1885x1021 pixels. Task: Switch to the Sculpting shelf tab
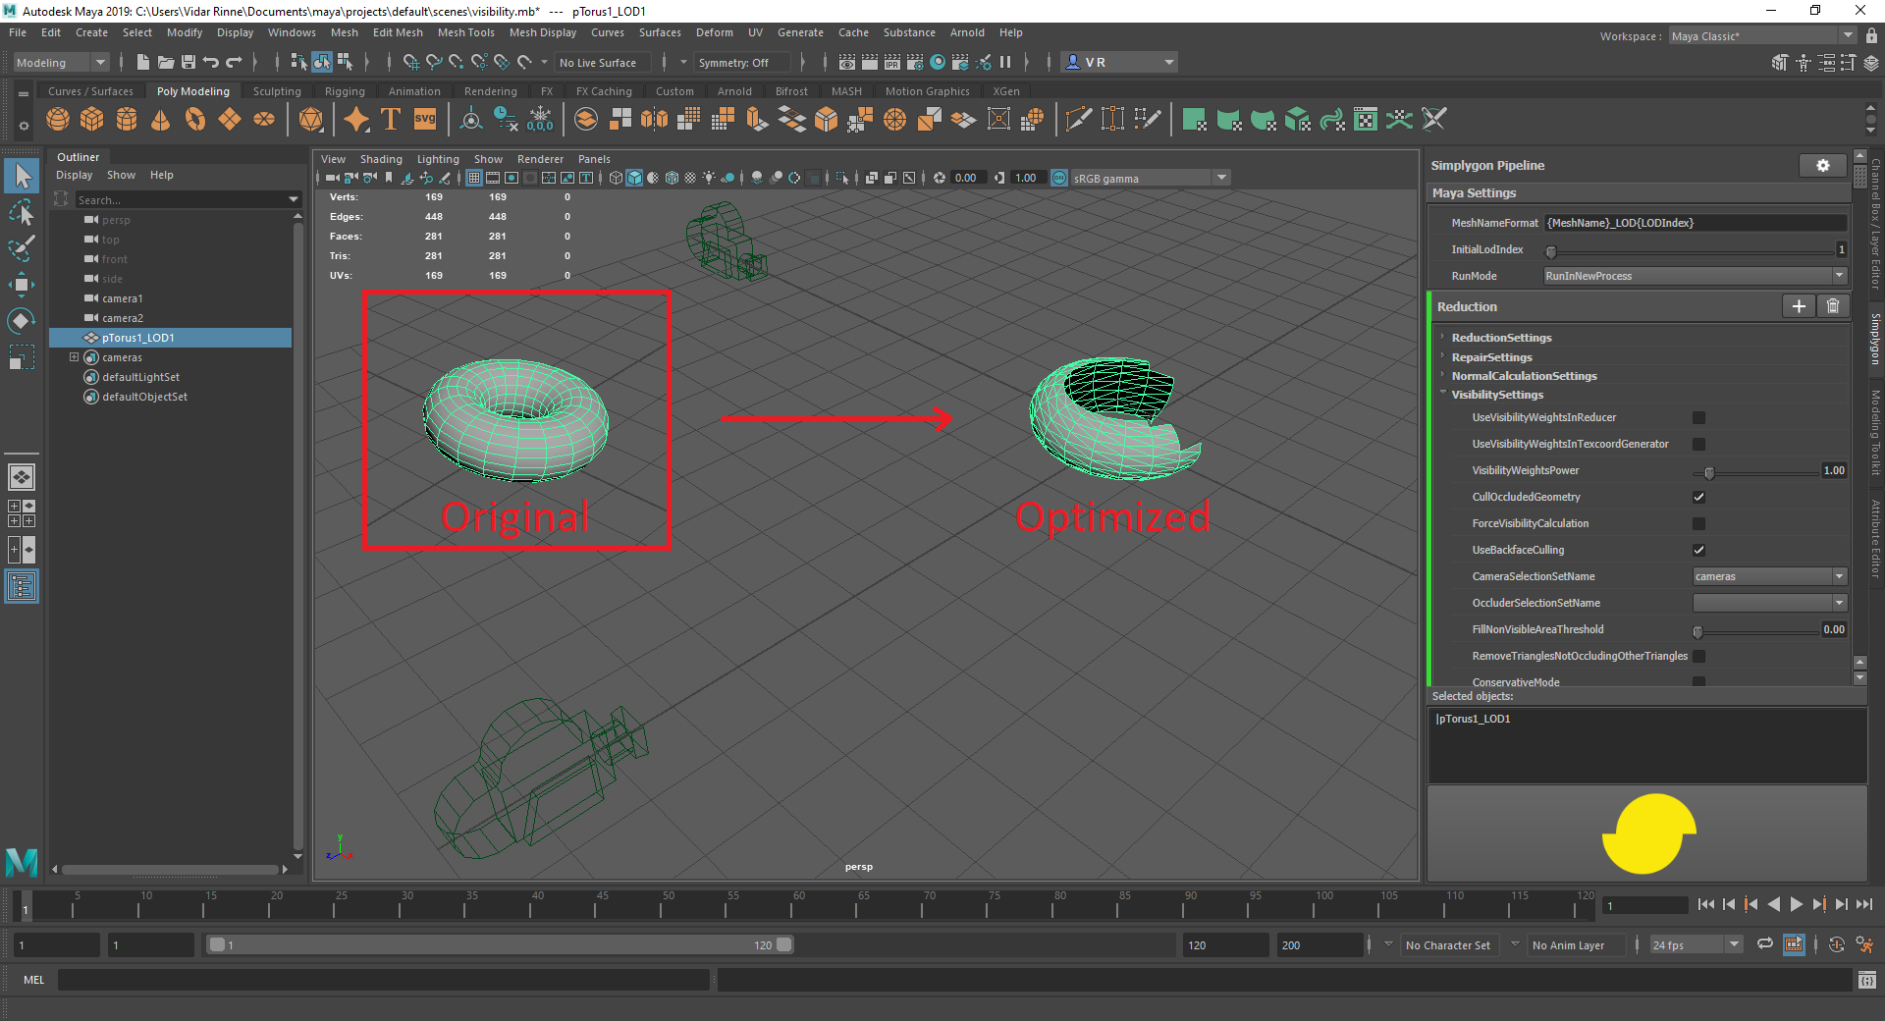pos(277,91)
